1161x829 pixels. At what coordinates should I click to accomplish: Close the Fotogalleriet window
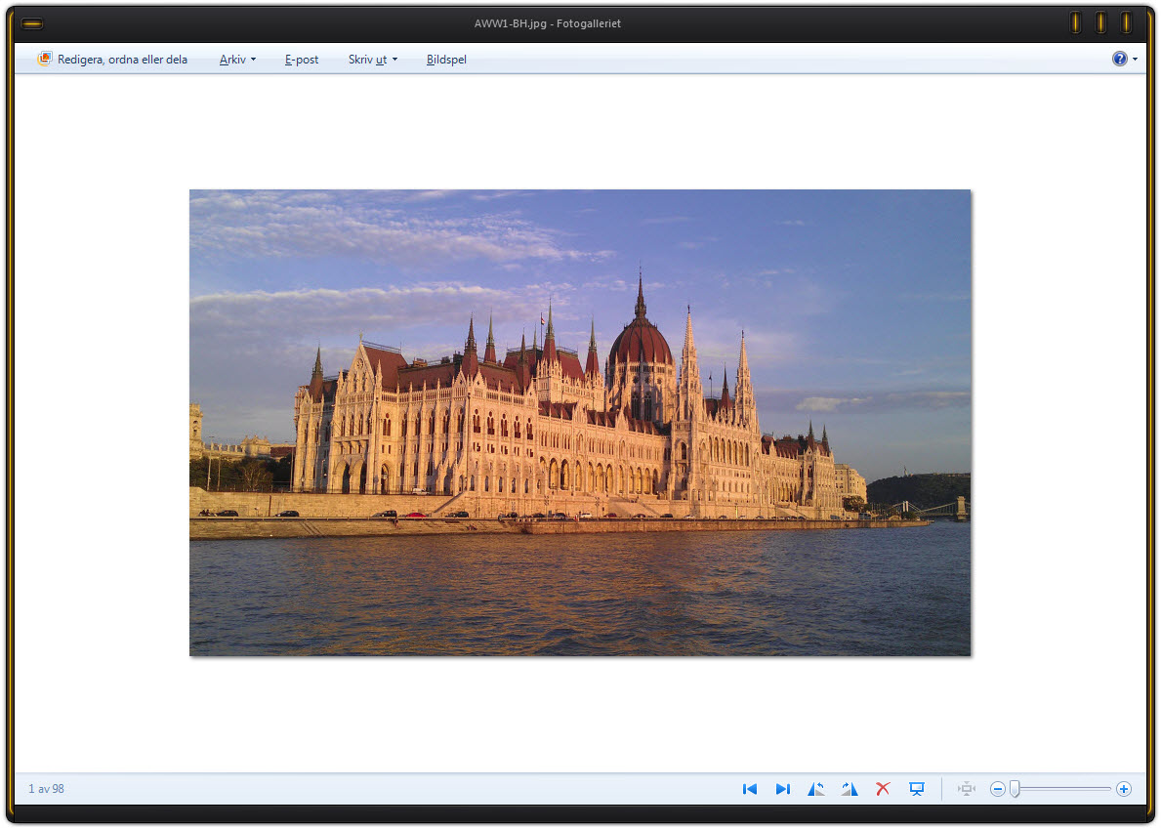coord(1126,22)
